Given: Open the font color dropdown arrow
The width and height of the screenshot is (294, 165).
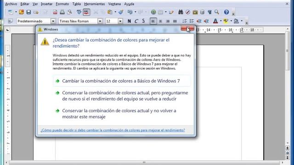Looking at the screenshot, I should click(x=220, y=21).
